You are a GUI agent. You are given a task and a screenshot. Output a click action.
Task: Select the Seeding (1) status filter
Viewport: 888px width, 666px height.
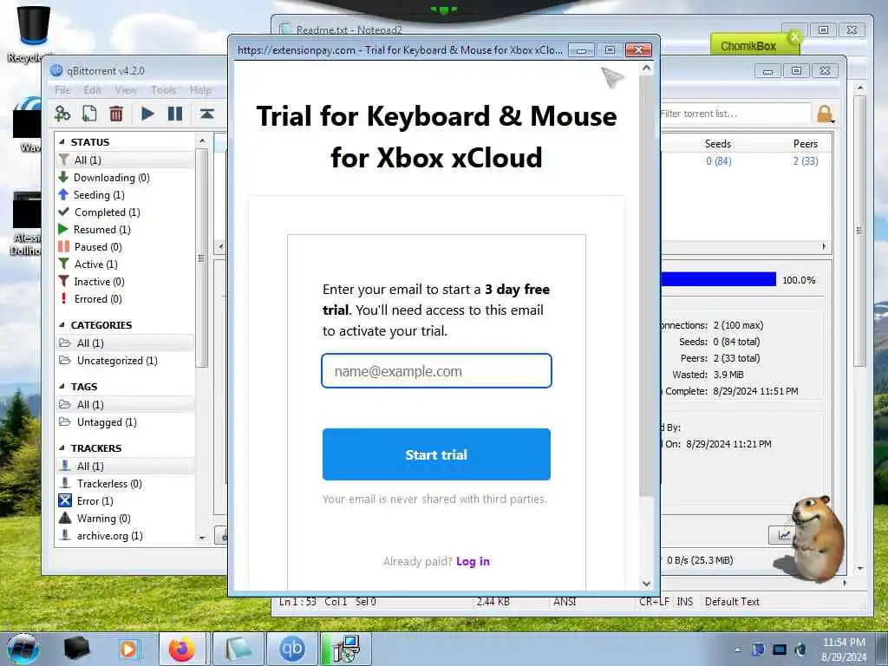point(99,195)
